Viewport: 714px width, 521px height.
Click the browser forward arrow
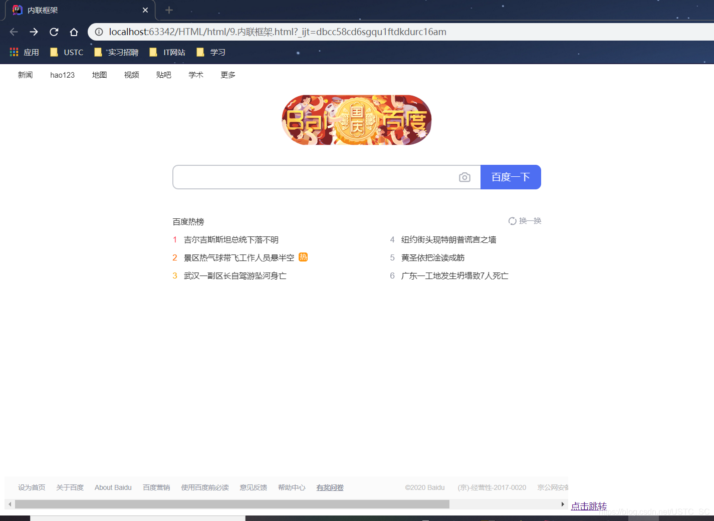coord(34,32)
